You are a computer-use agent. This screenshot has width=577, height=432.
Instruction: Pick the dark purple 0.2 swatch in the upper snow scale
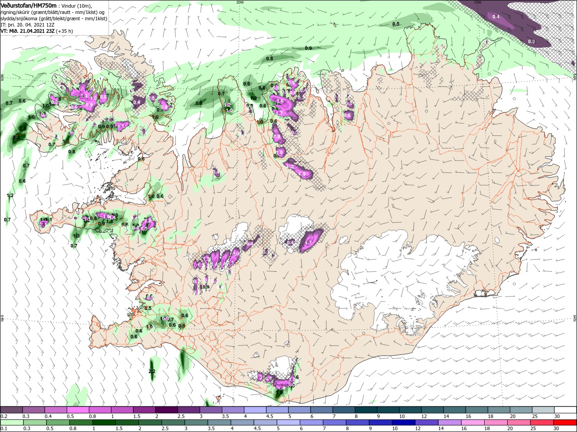pyautogui.click(x=11, y=410)
